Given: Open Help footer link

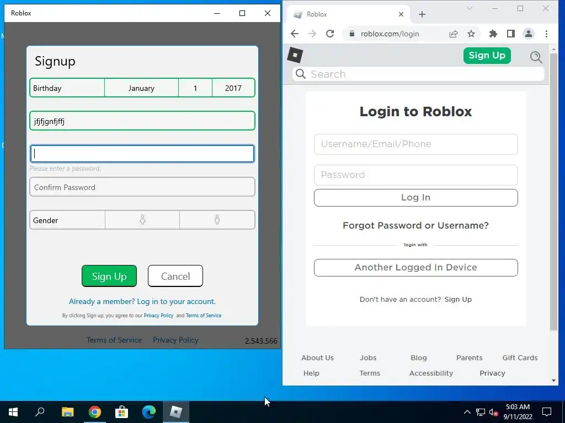Looking at the screenshot, I should coord(311,373).
